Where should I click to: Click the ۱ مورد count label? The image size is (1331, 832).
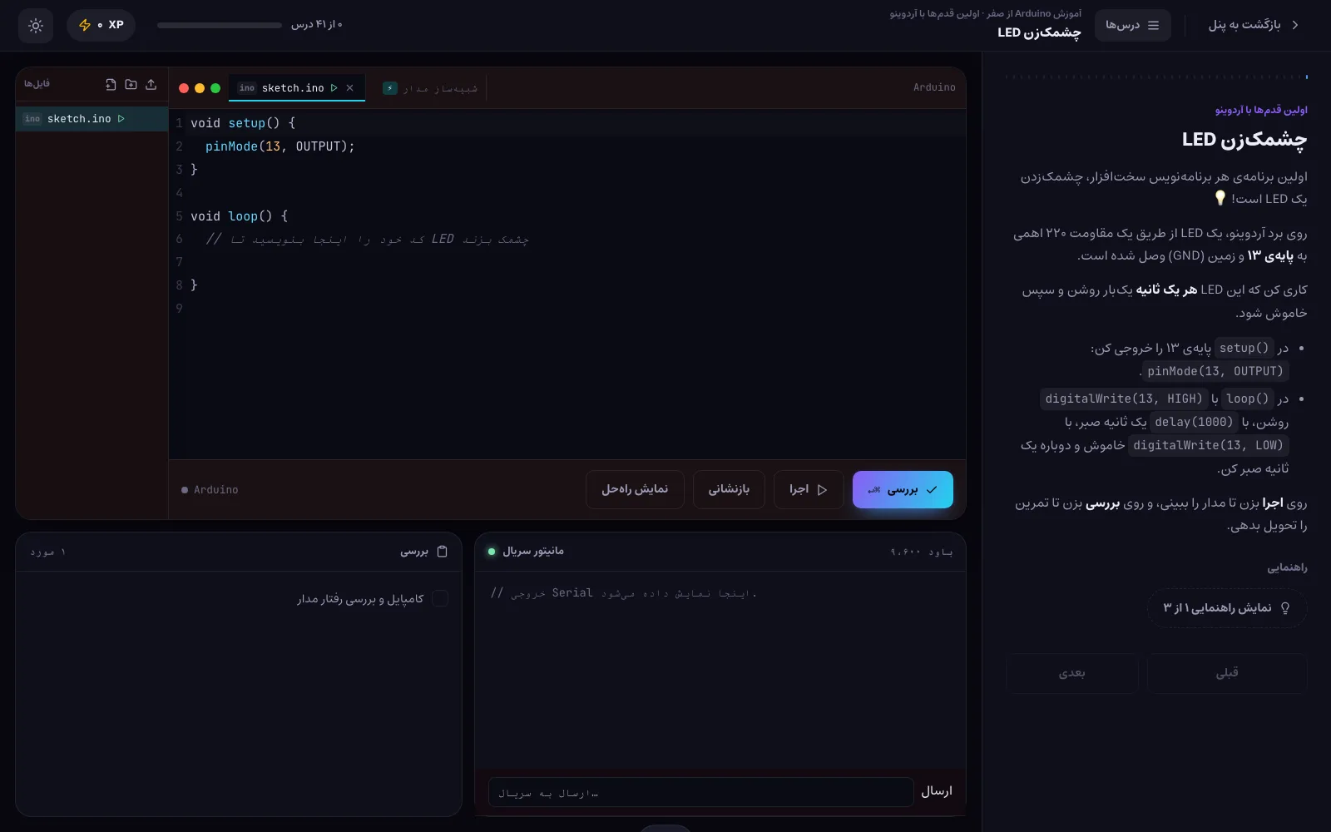point(47,552)
